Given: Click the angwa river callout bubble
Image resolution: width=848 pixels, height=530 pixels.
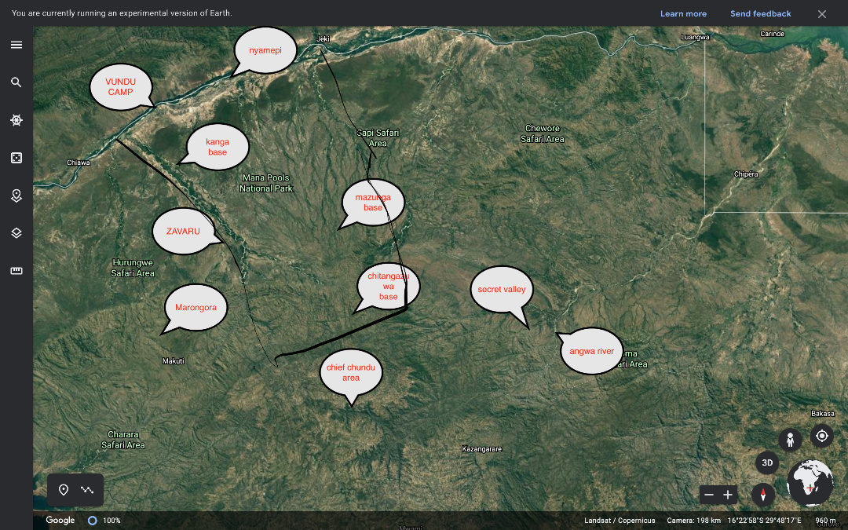Looking at the screenshot, I should [x=592, y=351].
